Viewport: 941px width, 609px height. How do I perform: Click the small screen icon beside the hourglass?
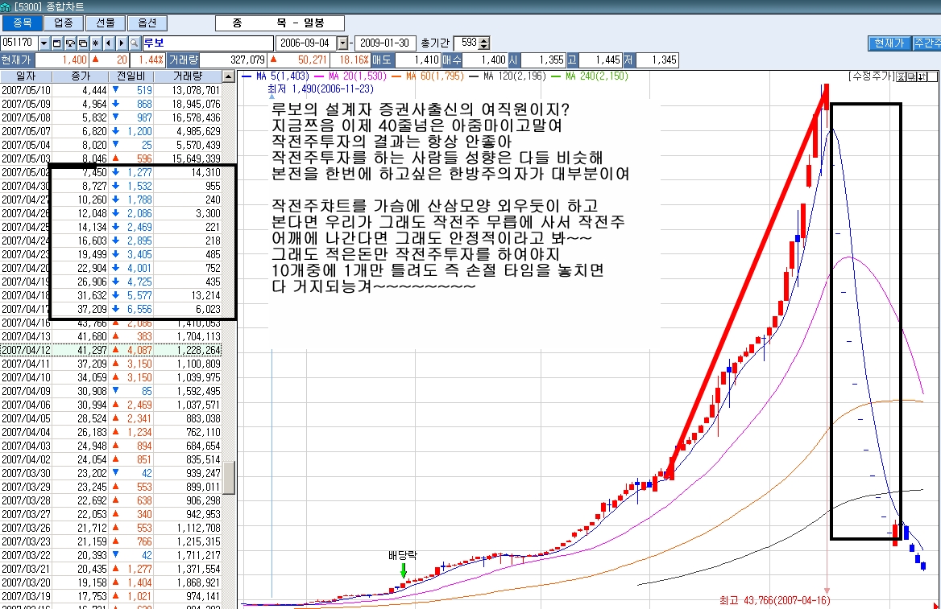click(x=910, y=76)
